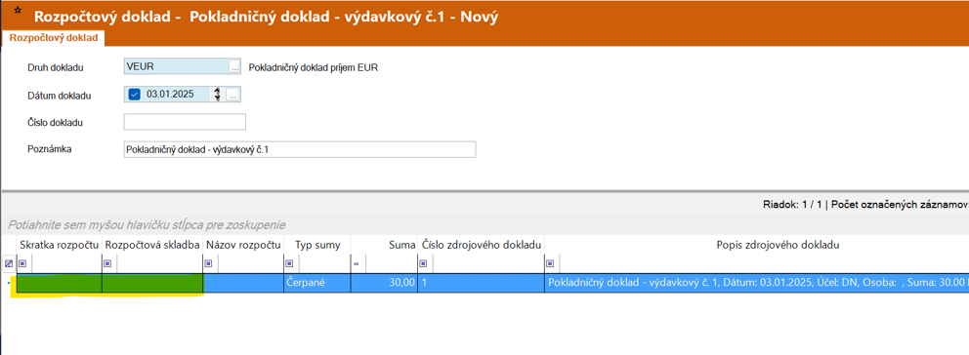The image size is (969, 355).
Task: Click filter editor icon at grid's left edge
Action: [9, 263]
